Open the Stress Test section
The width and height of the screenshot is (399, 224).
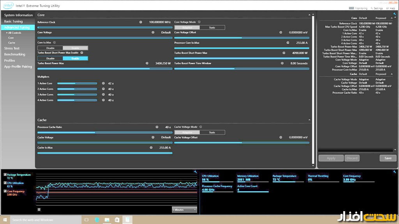(12, 49)
